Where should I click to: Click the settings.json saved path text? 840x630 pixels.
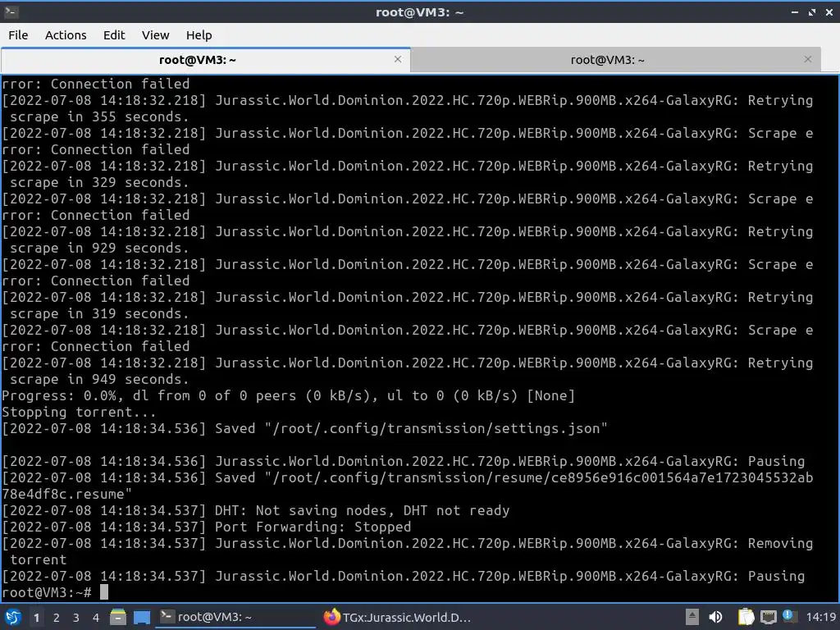436,428
